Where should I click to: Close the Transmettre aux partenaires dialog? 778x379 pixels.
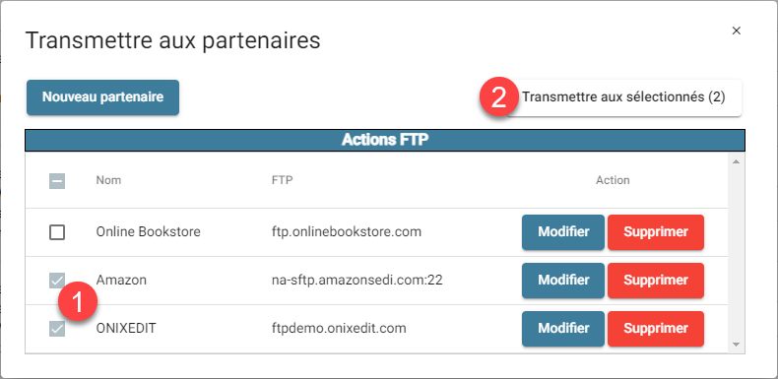737,31
